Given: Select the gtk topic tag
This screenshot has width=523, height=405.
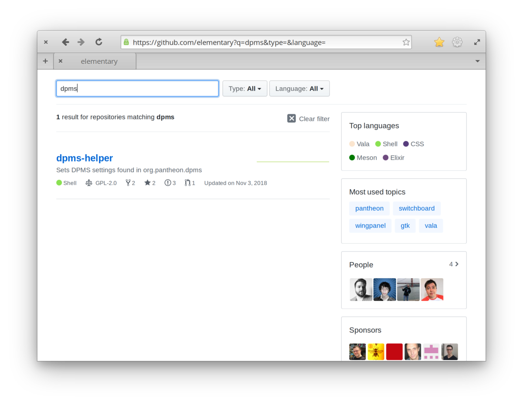Looking at the screenshot, I should (405, 226).
